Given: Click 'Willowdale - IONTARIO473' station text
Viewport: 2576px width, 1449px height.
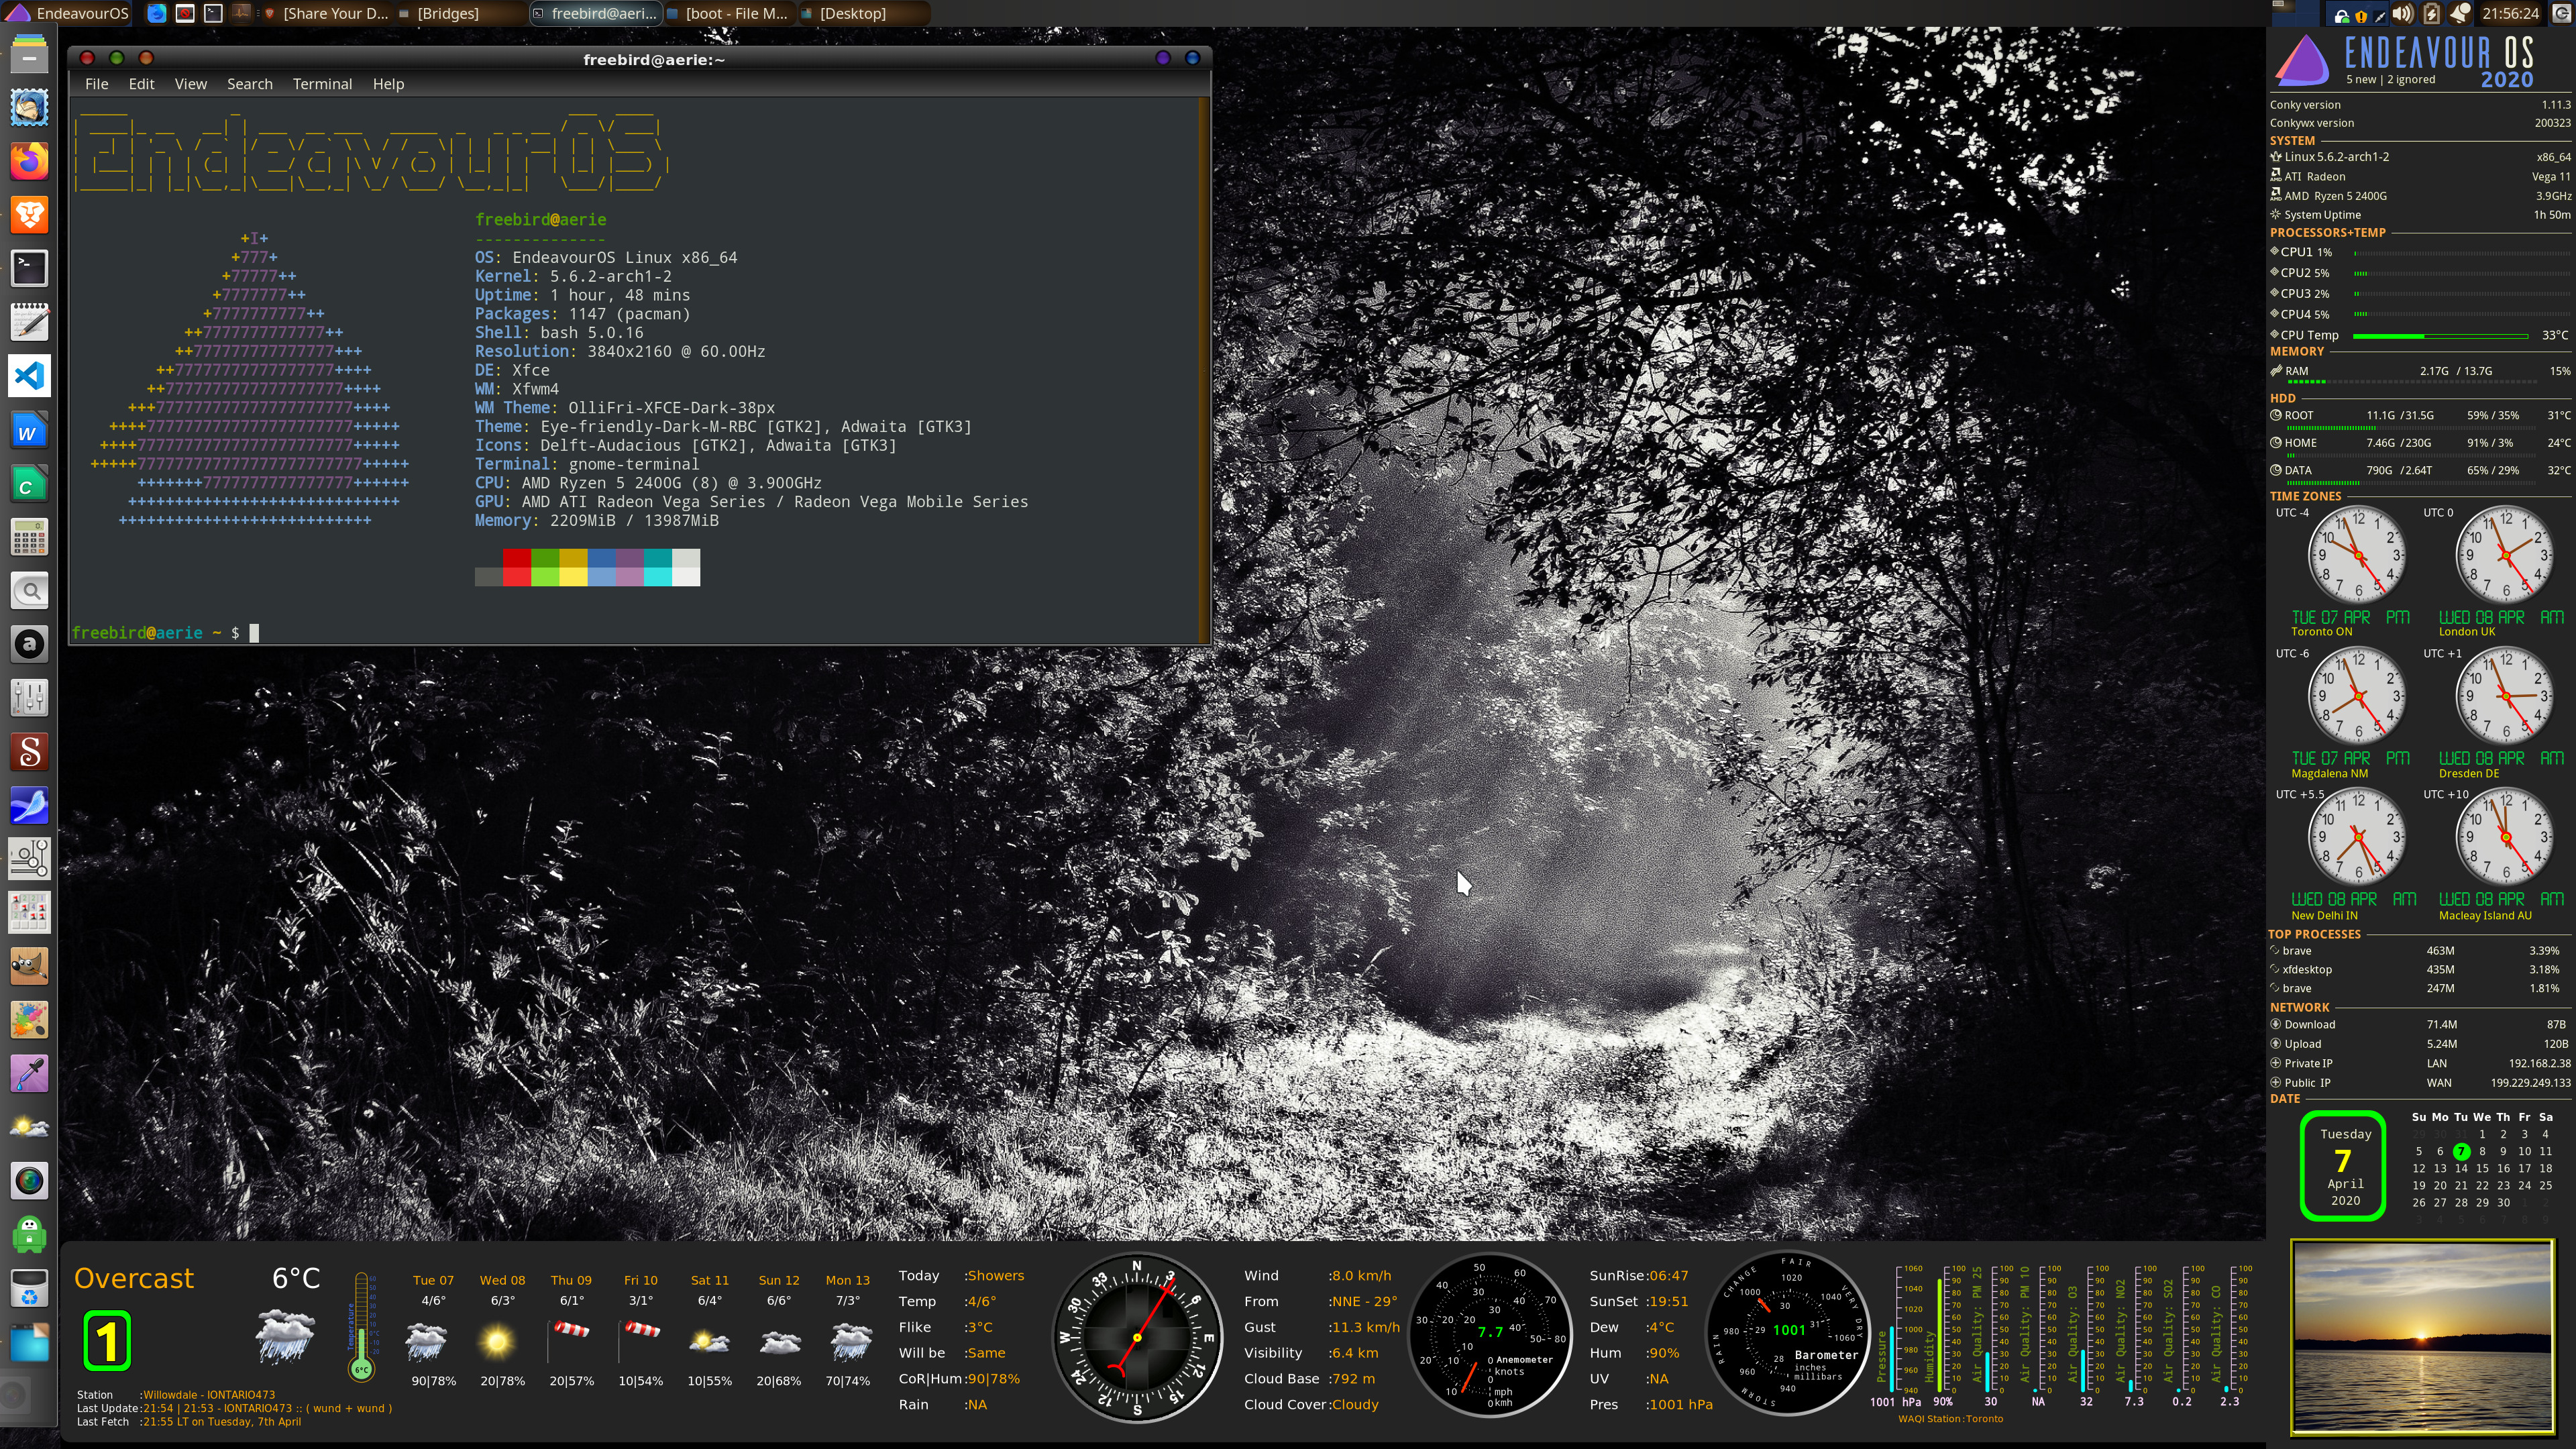Looking at the screenshot, I should tap(209, 1394).
